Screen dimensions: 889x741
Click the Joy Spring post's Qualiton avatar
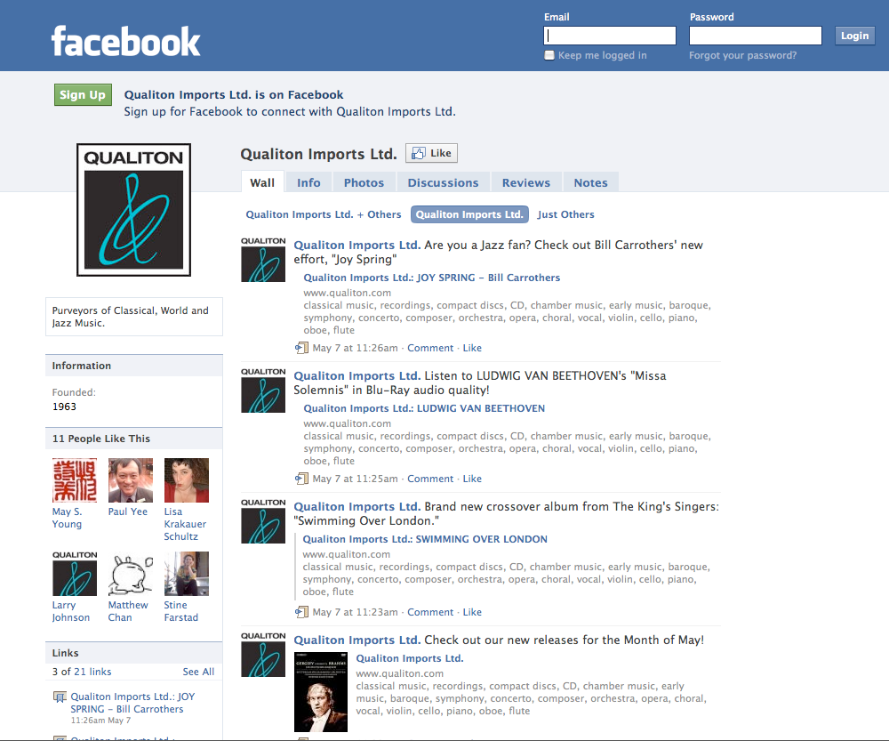tap(263, 260)
